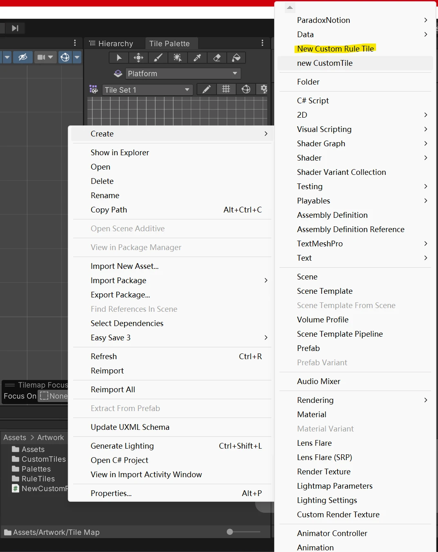Click the arrow select tool

click(x=119, y=58)
